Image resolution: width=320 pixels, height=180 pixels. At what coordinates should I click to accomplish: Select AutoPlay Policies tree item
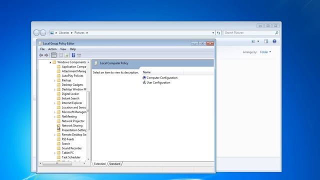72,75
